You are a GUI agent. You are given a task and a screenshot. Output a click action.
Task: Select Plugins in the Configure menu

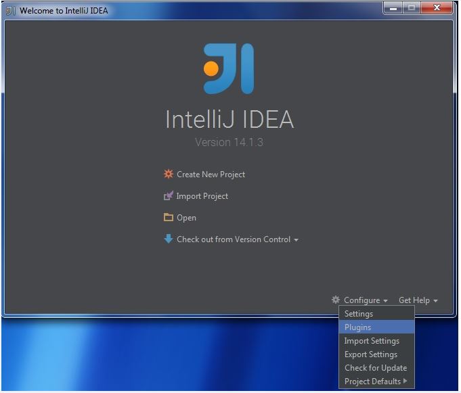pos(376,327)
